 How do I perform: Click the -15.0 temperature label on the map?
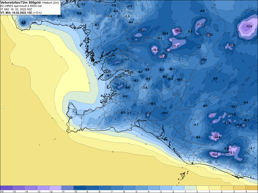tap(178, 31)
